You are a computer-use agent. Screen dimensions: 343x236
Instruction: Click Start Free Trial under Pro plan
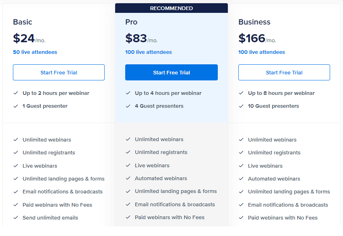pyautogui.click(x=171, y=72)
